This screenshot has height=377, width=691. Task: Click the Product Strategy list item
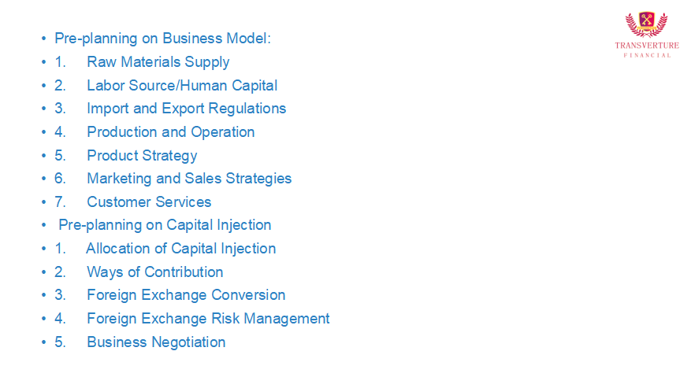tap(142, 156)
